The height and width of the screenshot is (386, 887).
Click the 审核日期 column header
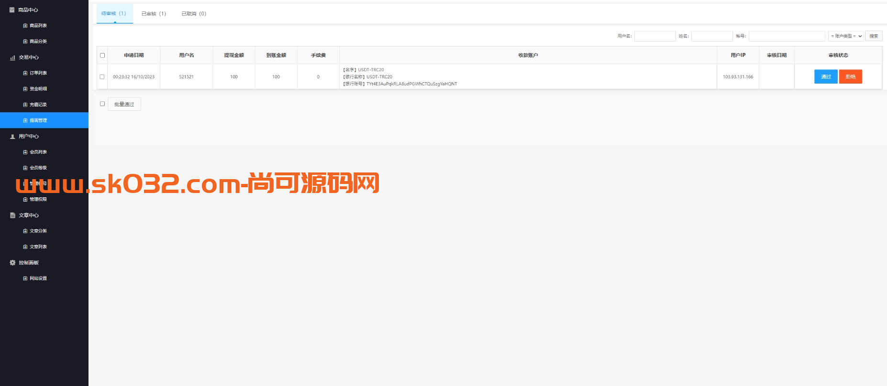tap(777, 55)
